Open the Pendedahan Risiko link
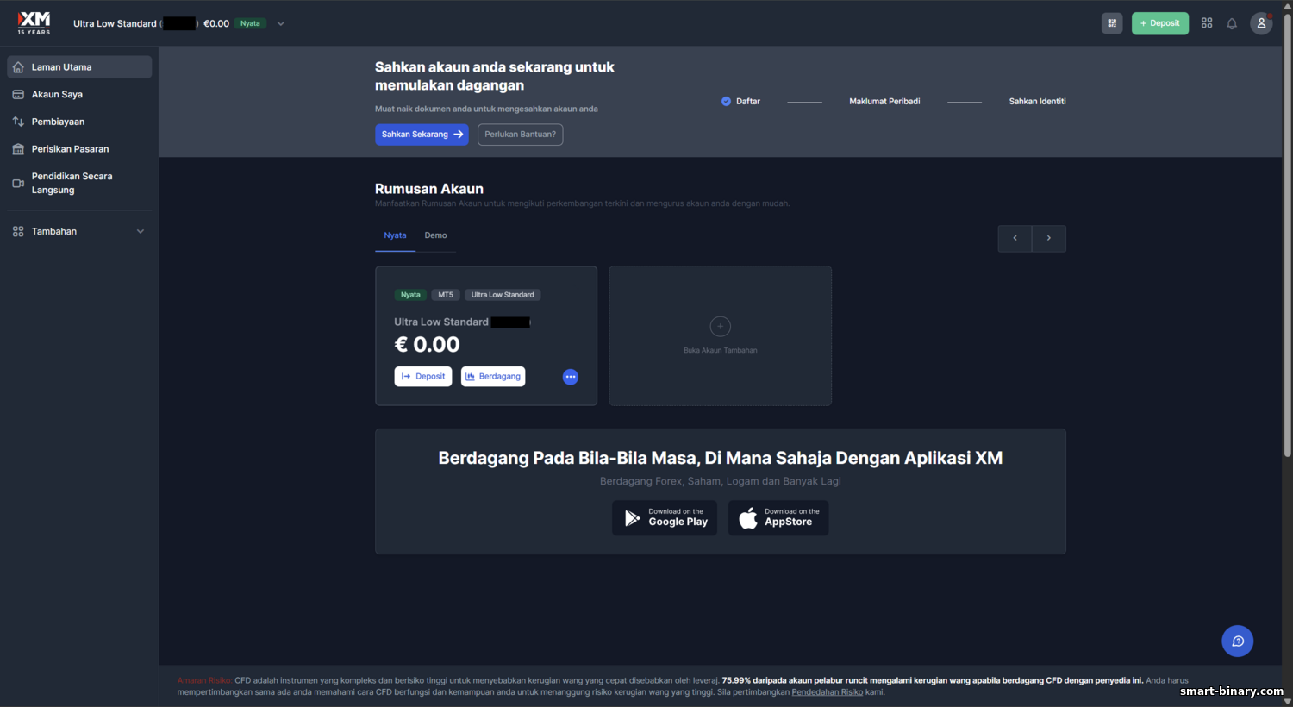This screenshot has height=707, width=1293. (827, 691)
